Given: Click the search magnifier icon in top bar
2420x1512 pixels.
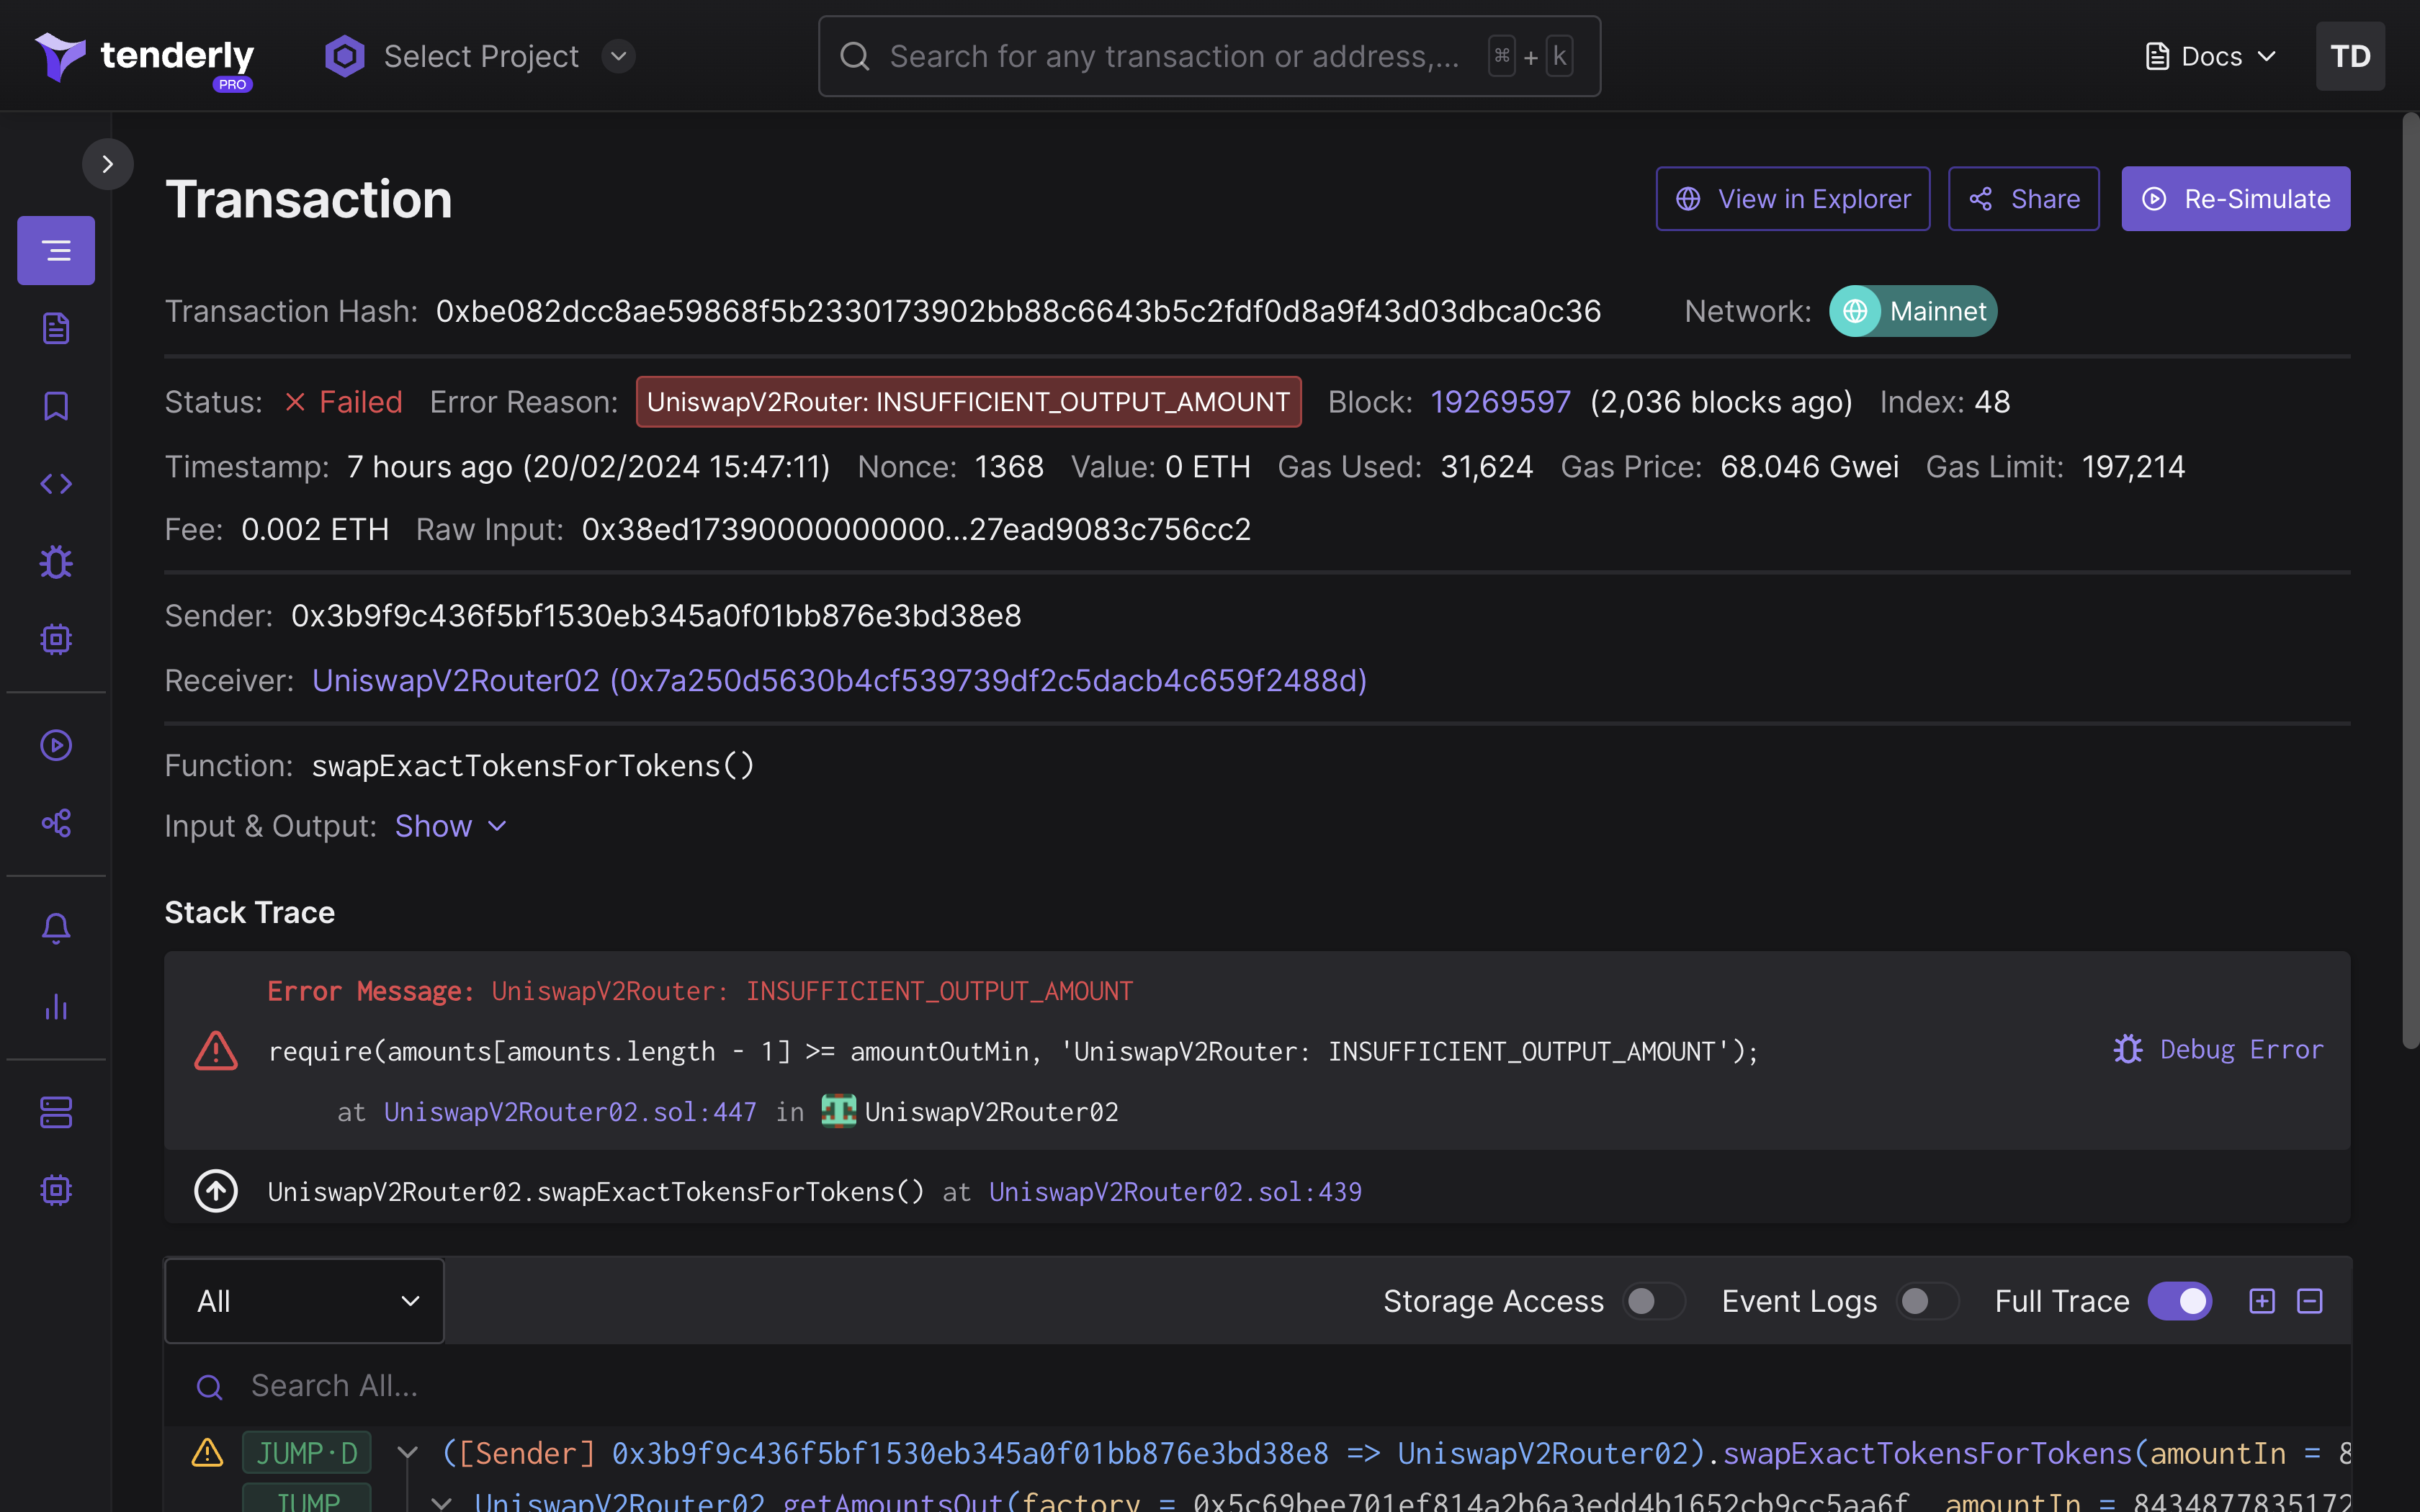Looking at the screenshot, I should (855, 56).
